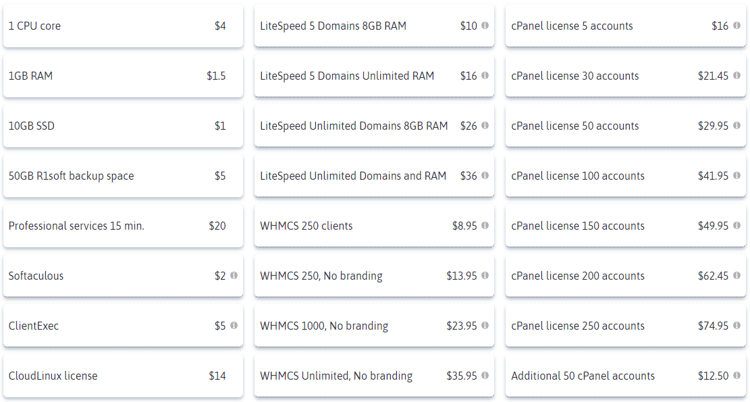Click info icon for LiteSpeed 5 Domains Unlimited RAM
The width and height of the screenshot is (750, 402).
(x=485, y=76)
